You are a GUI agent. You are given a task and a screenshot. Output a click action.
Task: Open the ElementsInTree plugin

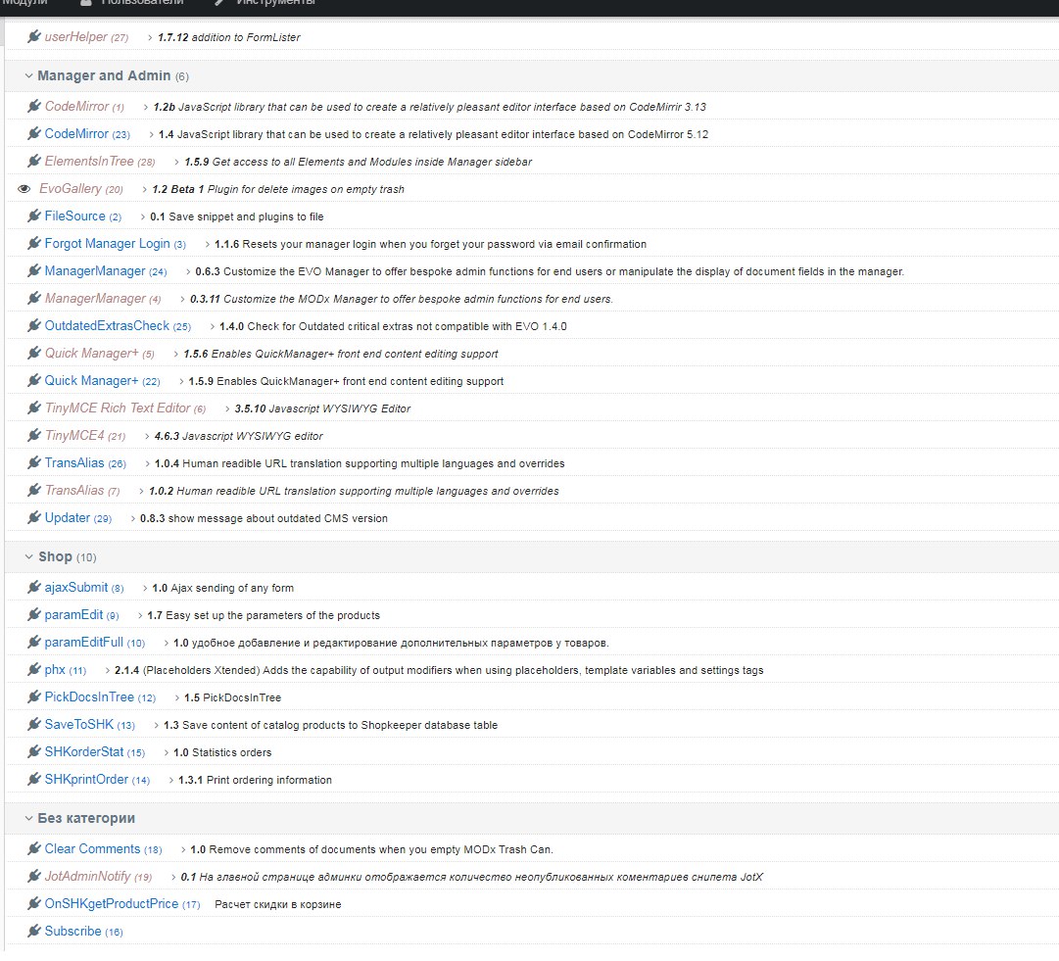pos(89,161)
